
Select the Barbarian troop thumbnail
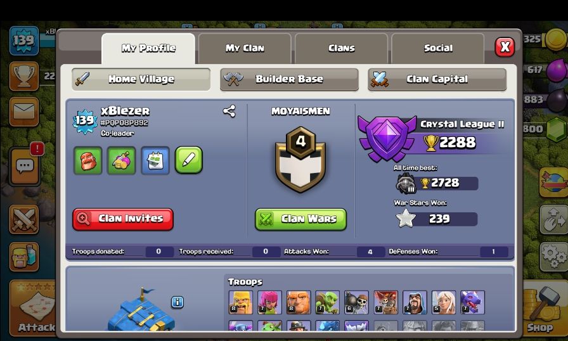pos(240,302)
